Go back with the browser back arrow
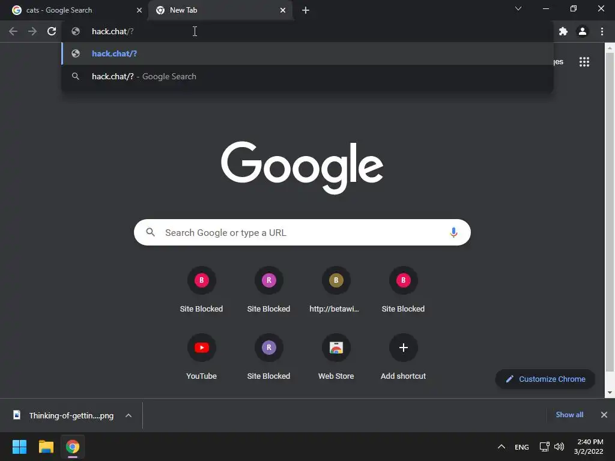The width and height of the screenshot is (615, 461). (13, 31)
